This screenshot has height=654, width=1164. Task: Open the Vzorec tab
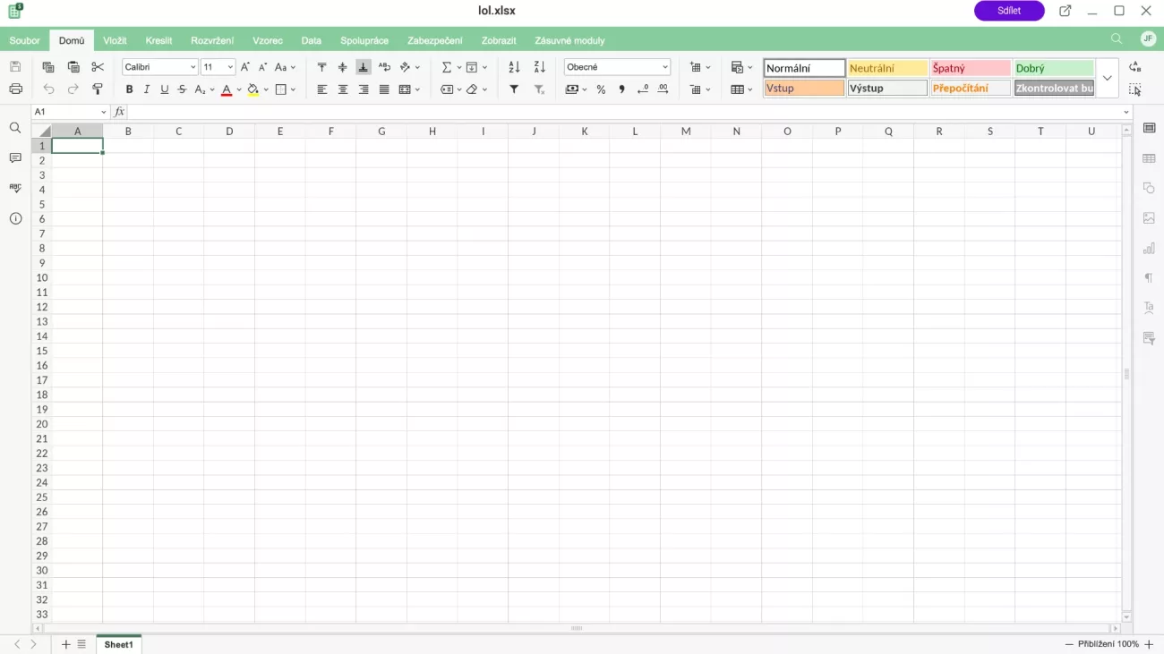[x=268, y=40]
